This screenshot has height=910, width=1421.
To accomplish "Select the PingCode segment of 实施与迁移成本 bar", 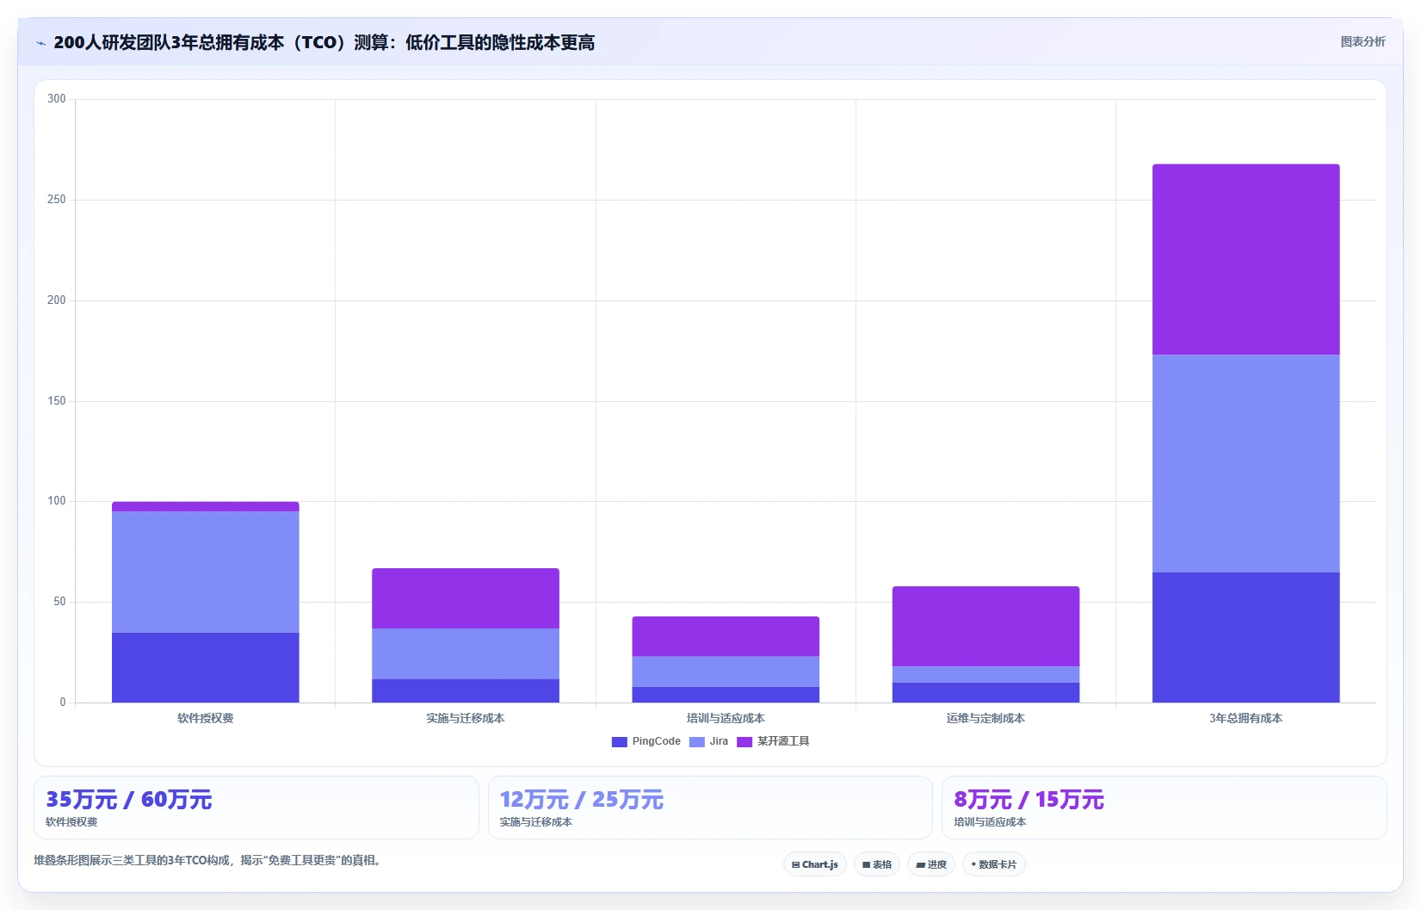I will 466,690.
